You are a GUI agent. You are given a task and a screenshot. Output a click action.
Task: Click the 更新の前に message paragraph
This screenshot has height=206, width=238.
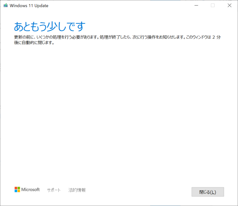click(117, 40)
